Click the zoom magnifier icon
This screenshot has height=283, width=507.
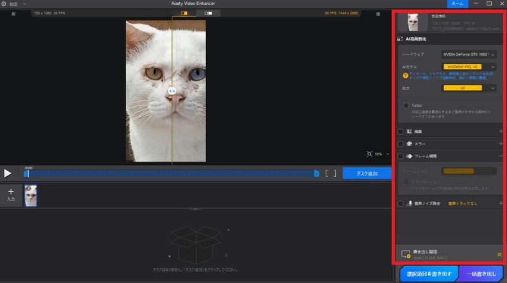pyautogui.click(x=369, y=154)
